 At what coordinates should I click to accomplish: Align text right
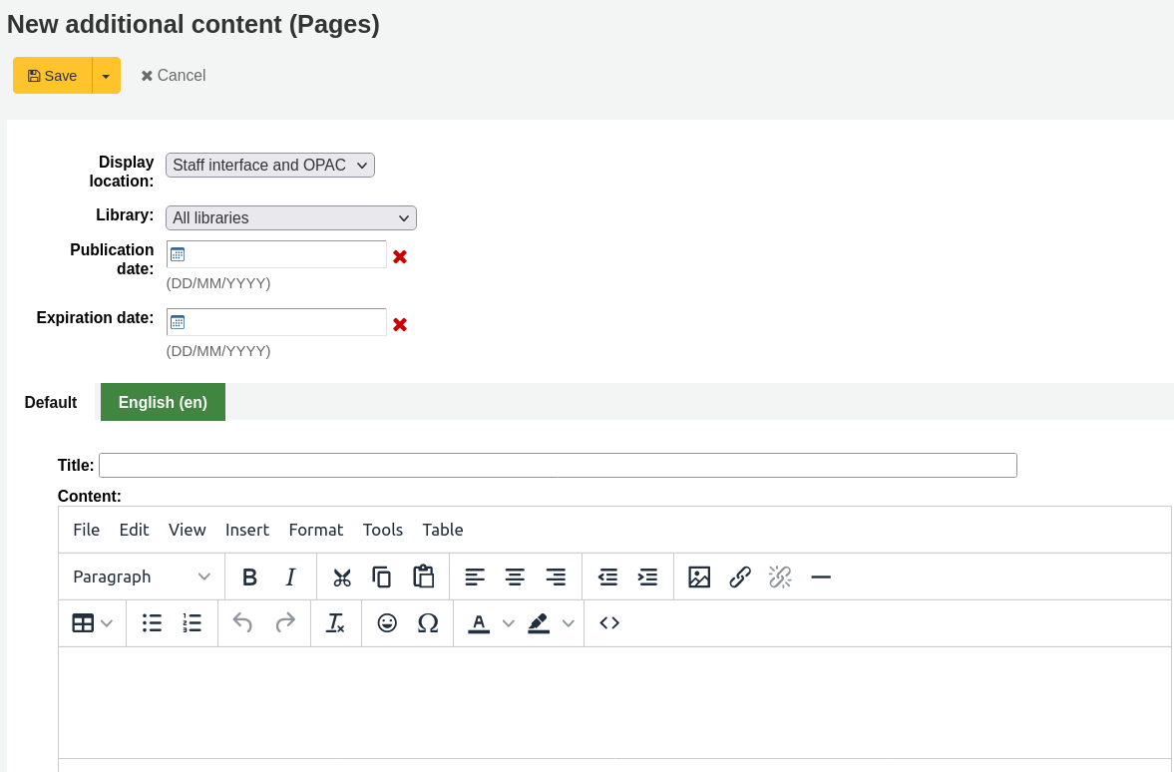pyautogui.click(x=556, y=578)
